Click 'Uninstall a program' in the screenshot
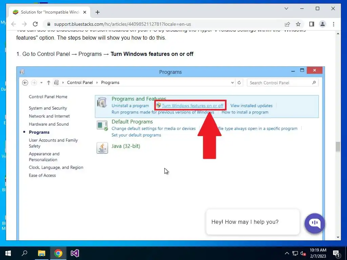Screen dimensions: 347x260 click(x=130, y=106)
